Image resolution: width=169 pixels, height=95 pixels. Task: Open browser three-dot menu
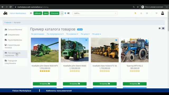click(x=167, y=7)
